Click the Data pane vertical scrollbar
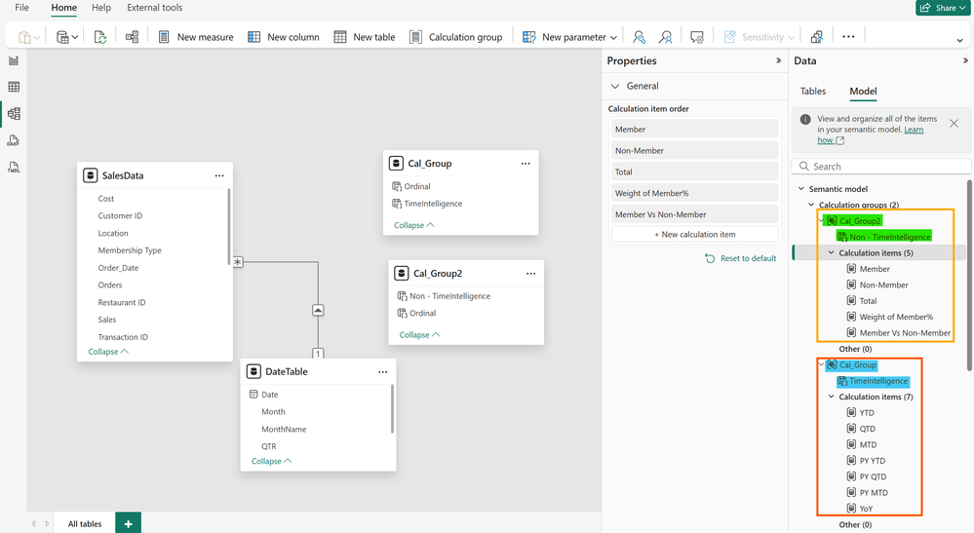 (970, 275)
